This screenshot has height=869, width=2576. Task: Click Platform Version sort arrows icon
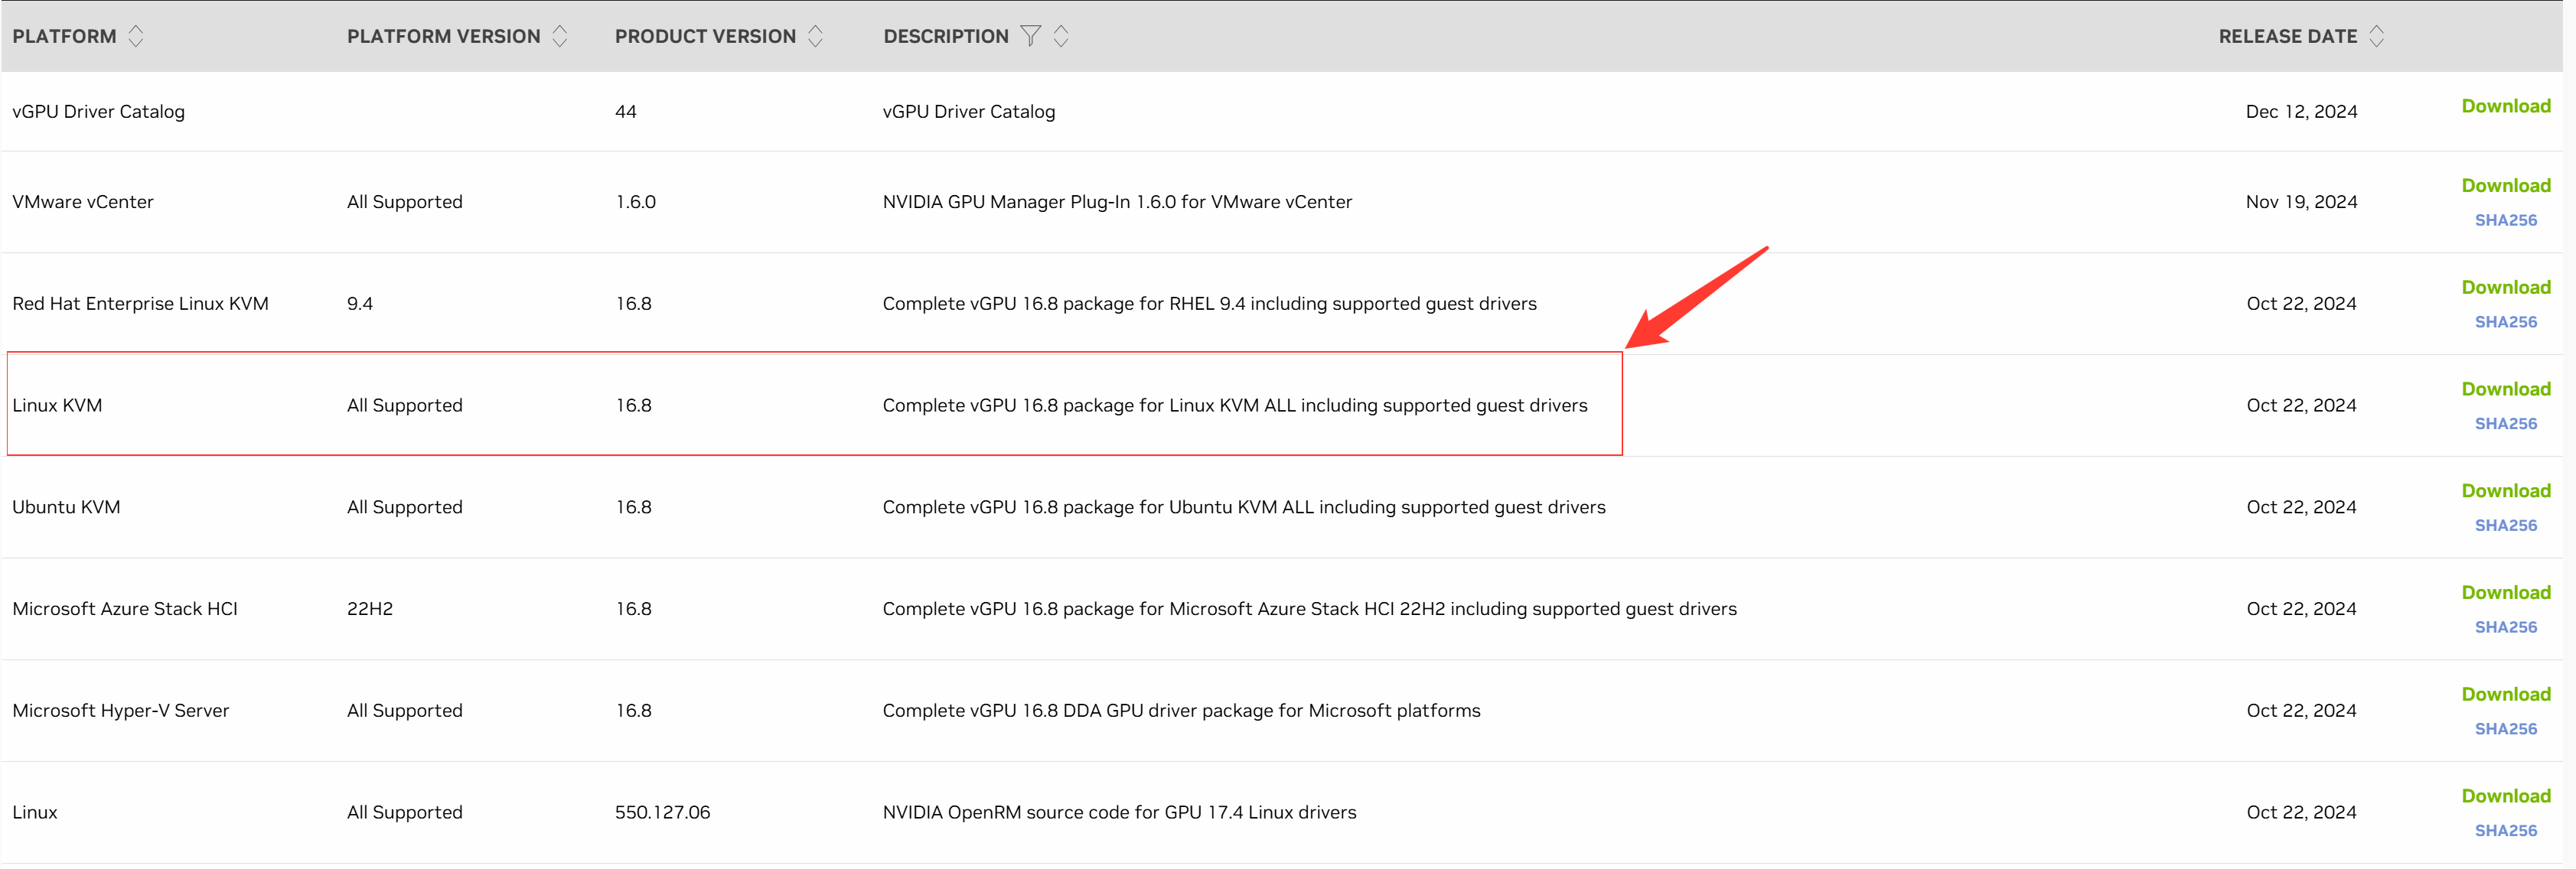point(560,36)
